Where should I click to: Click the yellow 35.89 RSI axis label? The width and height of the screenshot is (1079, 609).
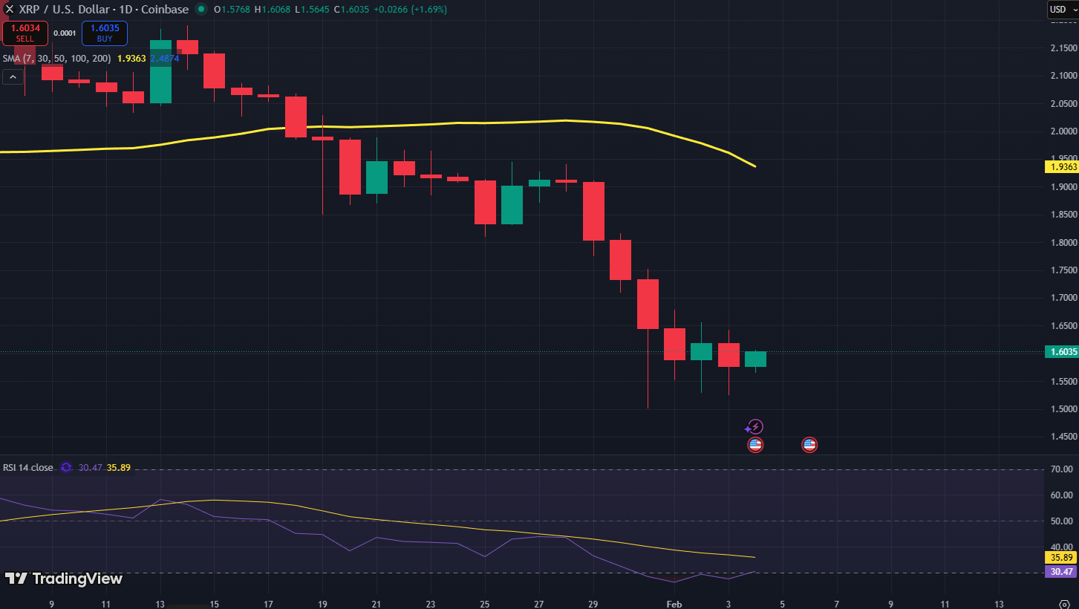(1062, 558)
